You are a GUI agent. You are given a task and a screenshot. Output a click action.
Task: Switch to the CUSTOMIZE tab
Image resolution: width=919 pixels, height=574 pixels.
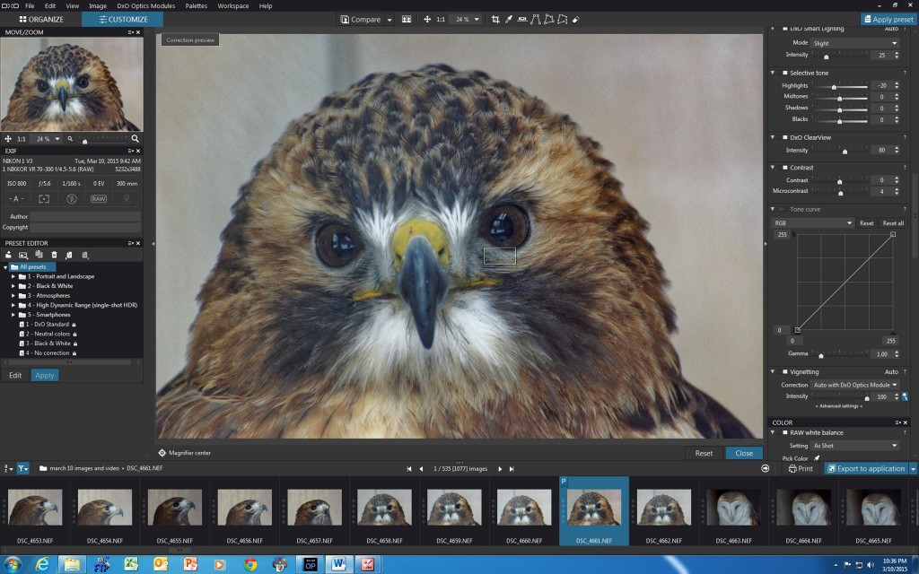click(x=122, y=20)
